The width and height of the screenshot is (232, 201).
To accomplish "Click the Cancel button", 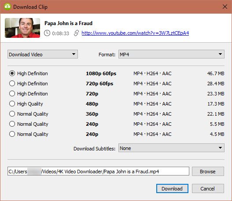I will click(208, 188).
